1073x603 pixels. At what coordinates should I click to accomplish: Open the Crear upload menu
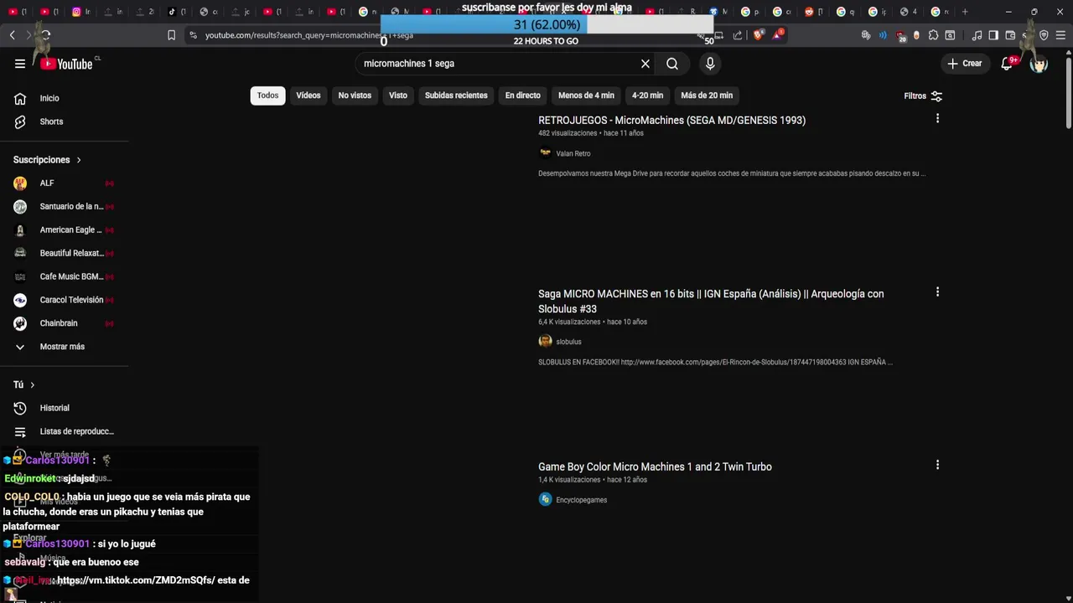pyautogui.click(x=964, y=64)
